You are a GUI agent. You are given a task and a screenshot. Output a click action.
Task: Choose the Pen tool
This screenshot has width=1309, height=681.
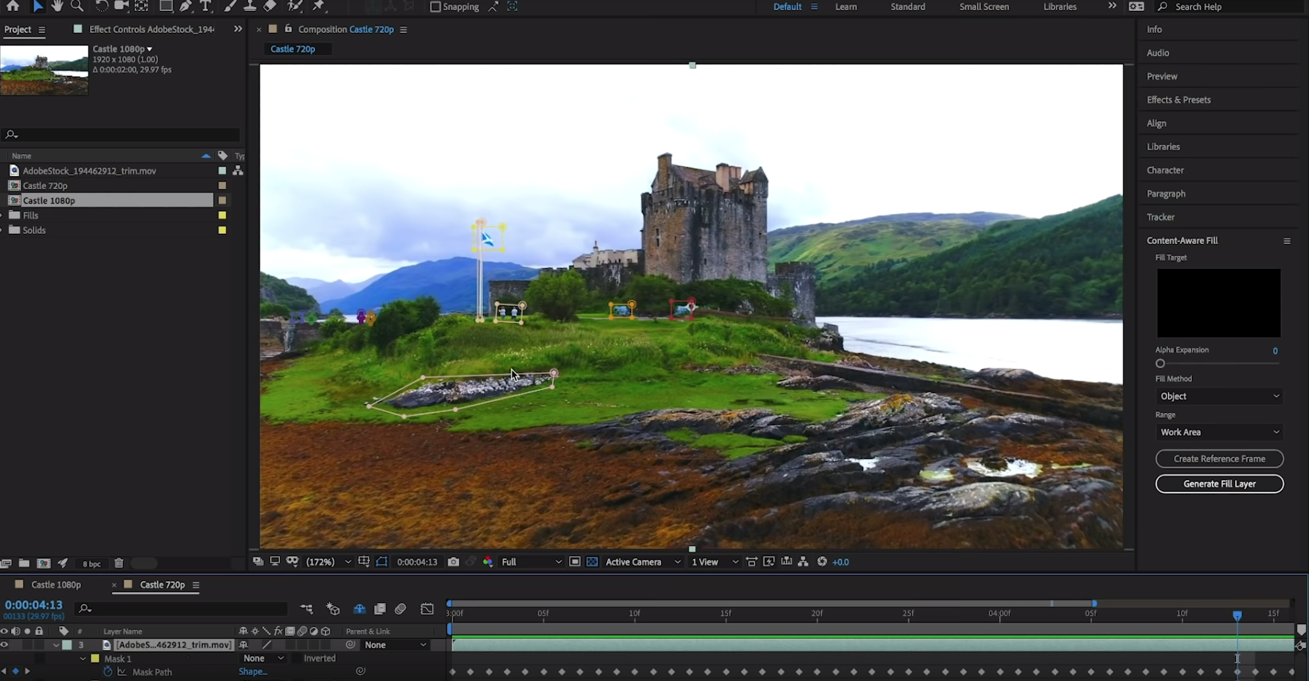(x=186, y=7)
